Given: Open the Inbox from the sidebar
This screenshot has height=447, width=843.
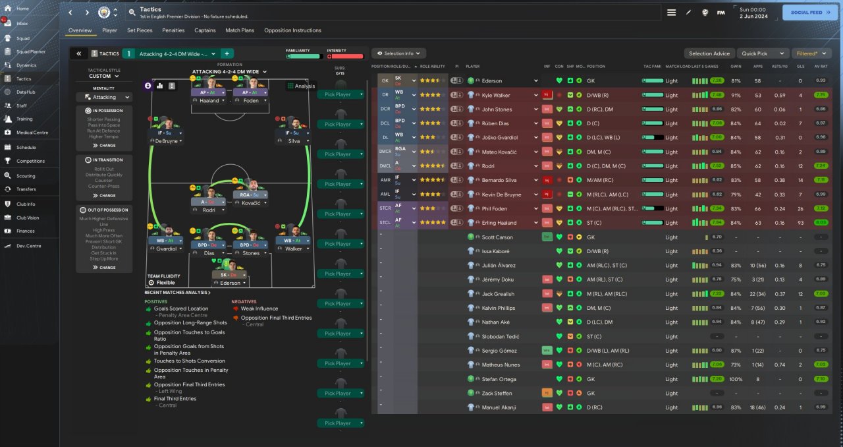Looking at the screenshot, I should 22,24.
